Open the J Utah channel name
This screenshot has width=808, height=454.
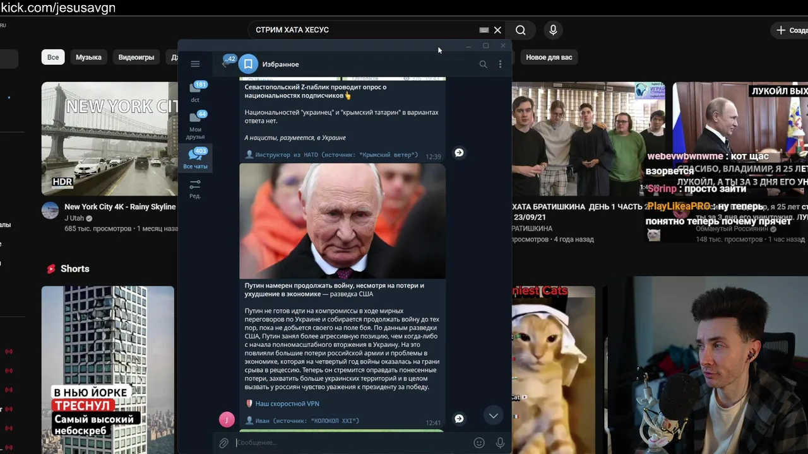(74, 218)
